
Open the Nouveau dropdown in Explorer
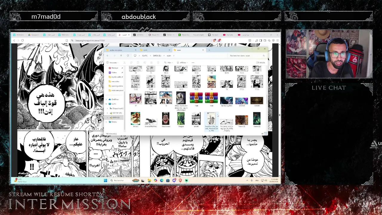[x=113, y=63]
